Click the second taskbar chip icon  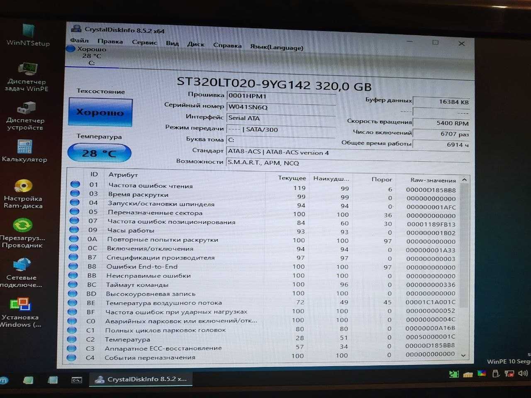click(x=53, y=379)
